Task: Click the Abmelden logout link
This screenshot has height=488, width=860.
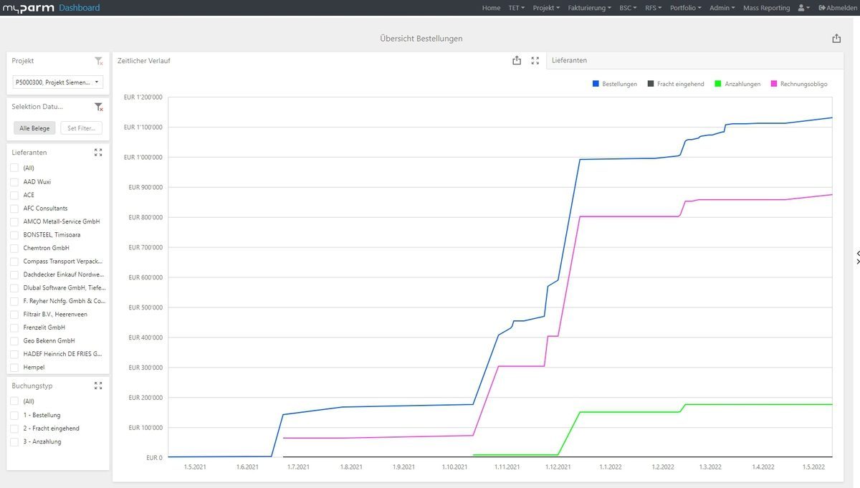Action: click(837, 8)
